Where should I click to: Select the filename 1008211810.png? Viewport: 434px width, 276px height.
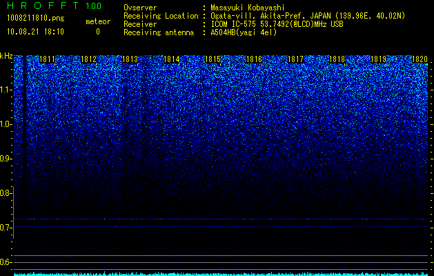36,19
